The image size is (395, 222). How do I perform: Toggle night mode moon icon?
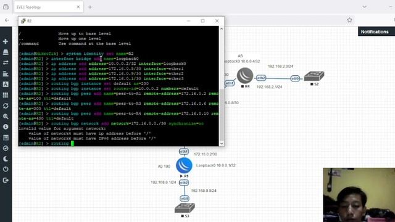6,159
